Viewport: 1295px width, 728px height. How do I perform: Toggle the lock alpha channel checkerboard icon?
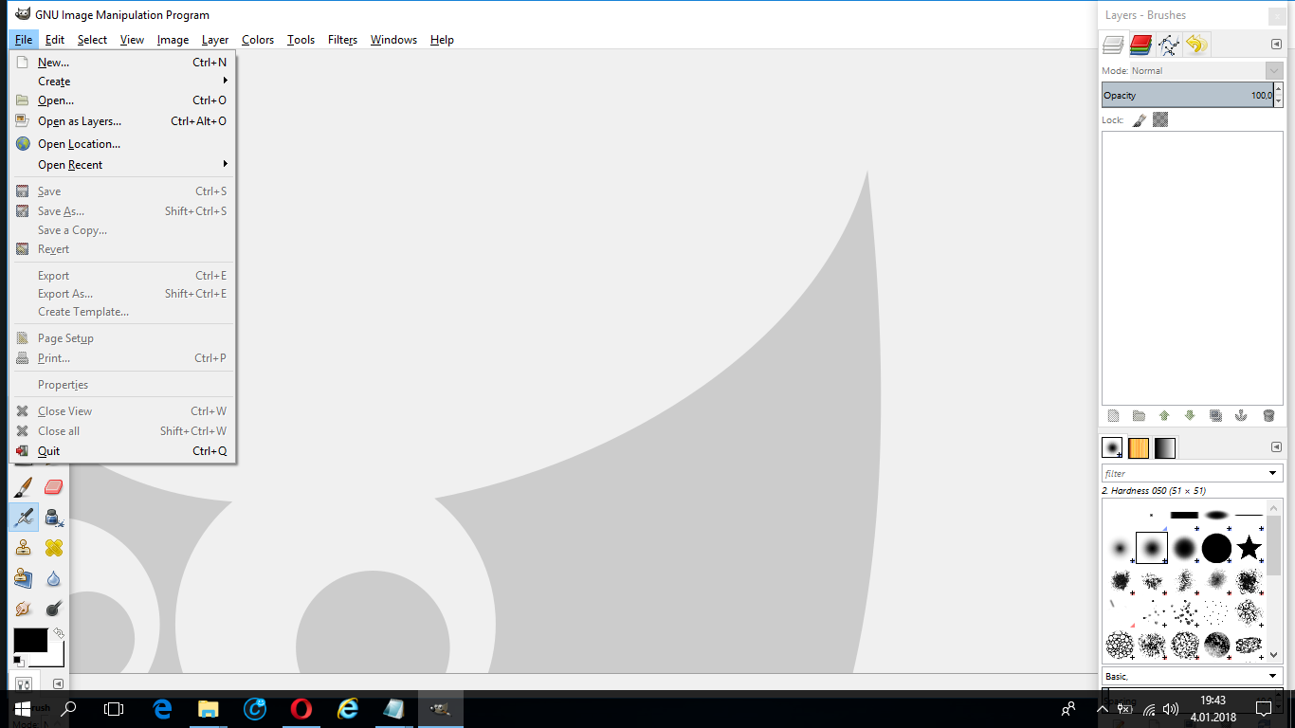coord(1160,120)
